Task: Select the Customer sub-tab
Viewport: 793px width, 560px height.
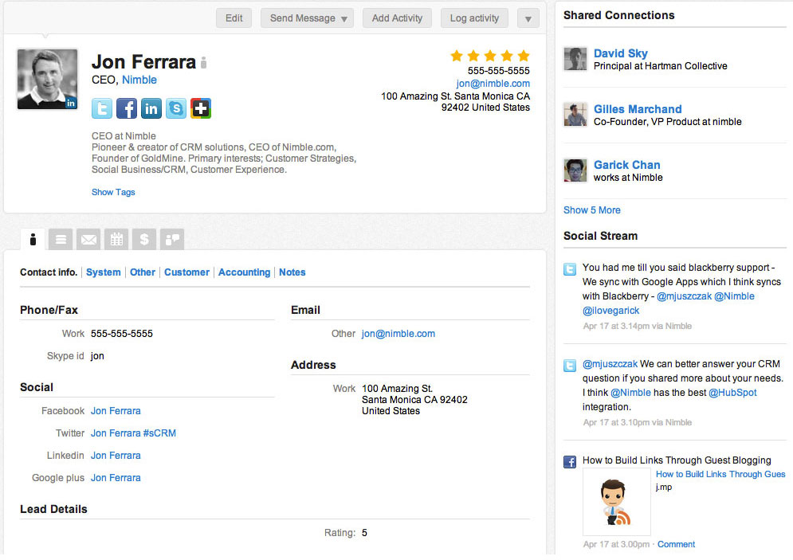Action: [186, 272]
